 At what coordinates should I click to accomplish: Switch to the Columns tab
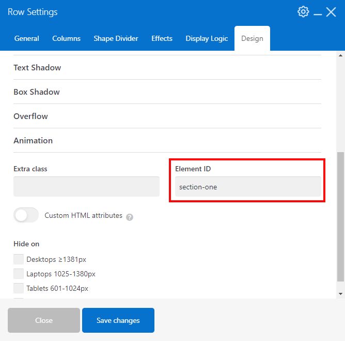pos(66,38)
